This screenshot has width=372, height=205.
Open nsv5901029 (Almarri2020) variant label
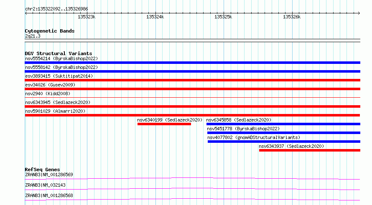pos(55,111)
